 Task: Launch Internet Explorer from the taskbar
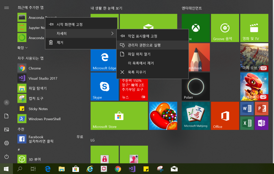[90, 169]
